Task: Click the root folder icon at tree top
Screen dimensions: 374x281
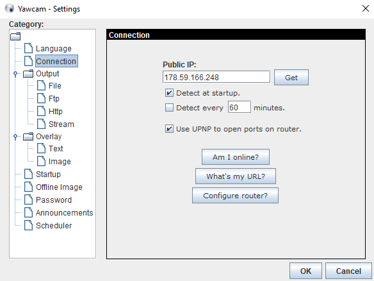Action: pos(15,37)
